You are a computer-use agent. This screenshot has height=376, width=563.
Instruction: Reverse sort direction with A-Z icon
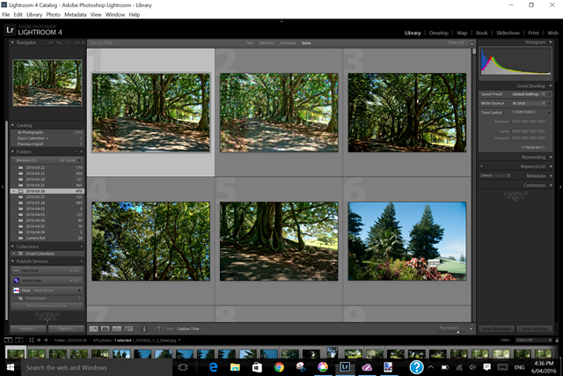point(158,329)
